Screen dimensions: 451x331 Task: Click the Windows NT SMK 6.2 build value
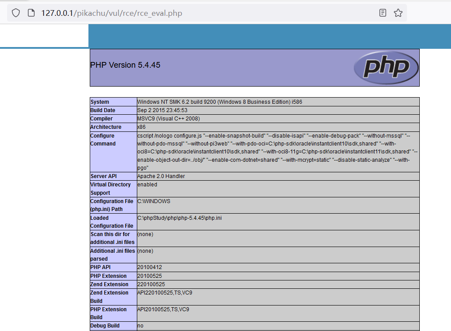[220, 102]
